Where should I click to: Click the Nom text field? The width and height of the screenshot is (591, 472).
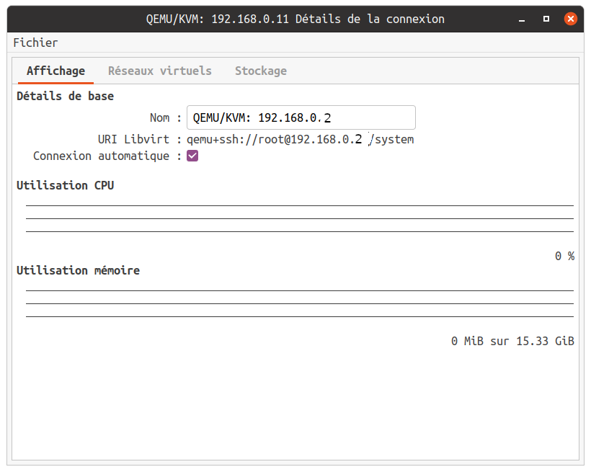tap(301, 117)
